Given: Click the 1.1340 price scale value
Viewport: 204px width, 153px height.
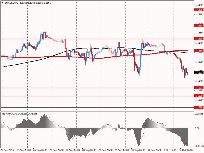Looking at the screenshot, I should point(199,5).
